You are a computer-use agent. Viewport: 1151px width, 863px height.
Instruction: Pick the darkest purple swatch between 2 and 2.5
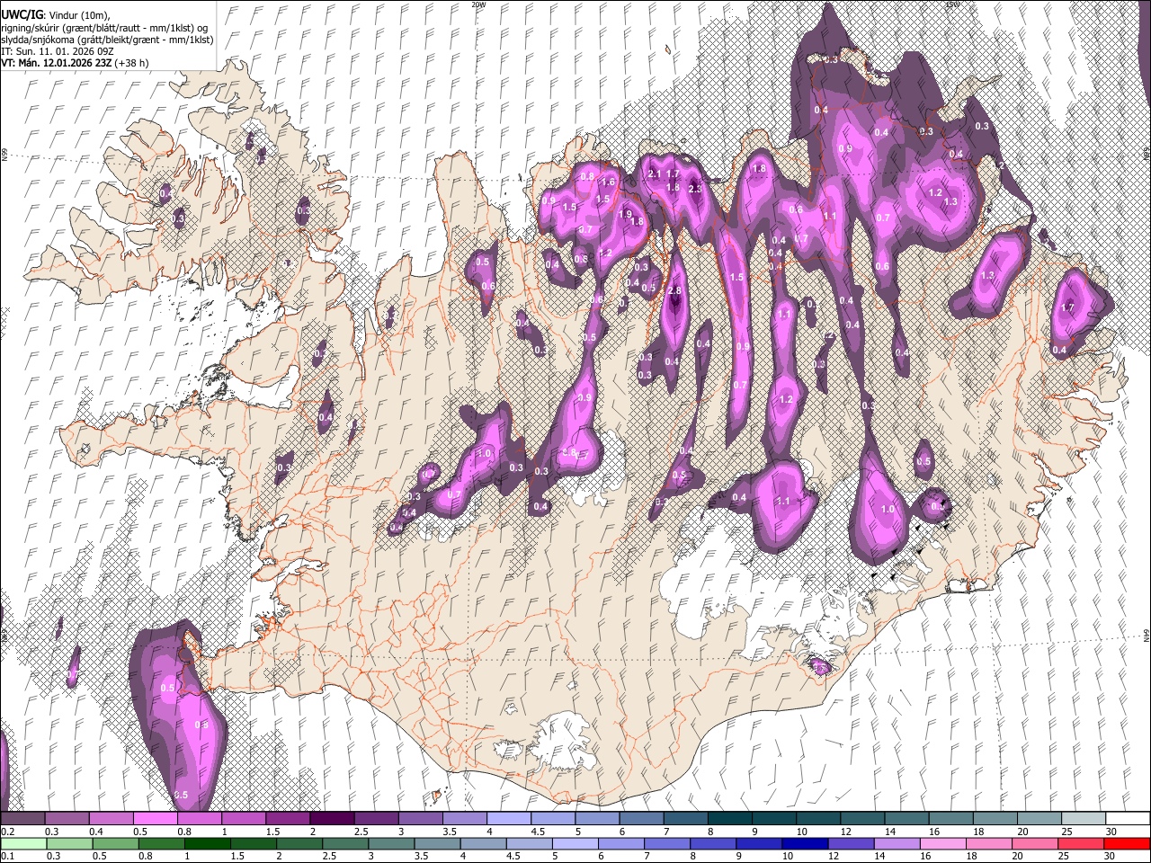click(331, 819)
